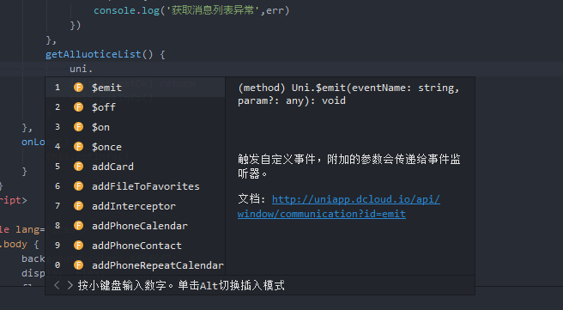
Task: Click the function icon next to $on
Action: pos(78,127)
